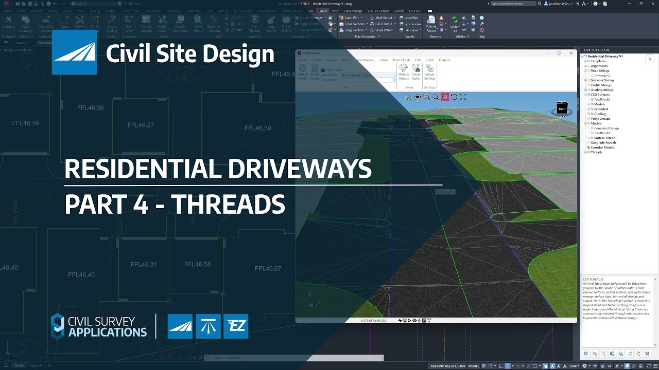Open the Auto Plot dropdown arrow
Image resolution: width=659 pixels, height=370 pixels.
click(x=362, y=18)
